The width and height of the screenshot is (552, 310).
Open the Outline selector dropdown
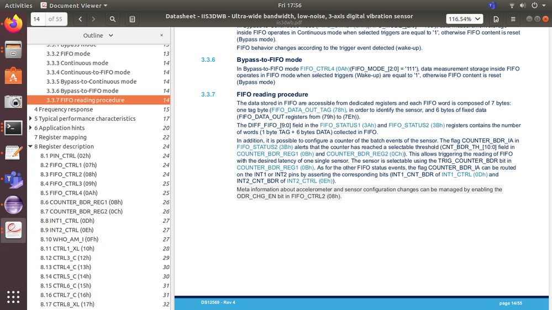tap(98, 35)
